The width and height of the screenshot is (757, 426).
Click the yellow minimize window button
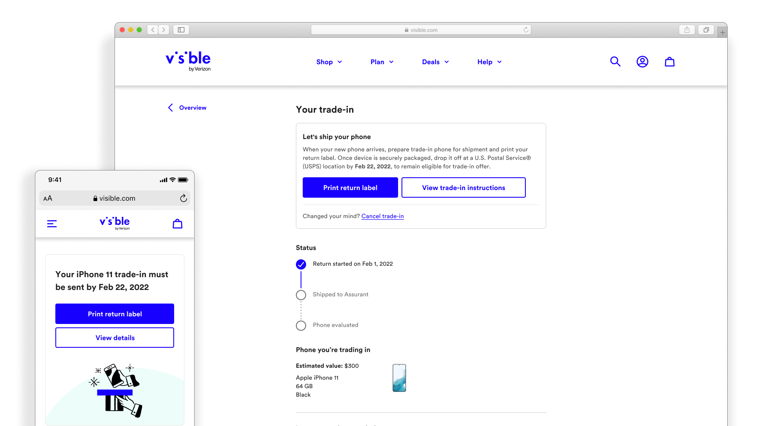pyautogui.click(x=131, y=30)
